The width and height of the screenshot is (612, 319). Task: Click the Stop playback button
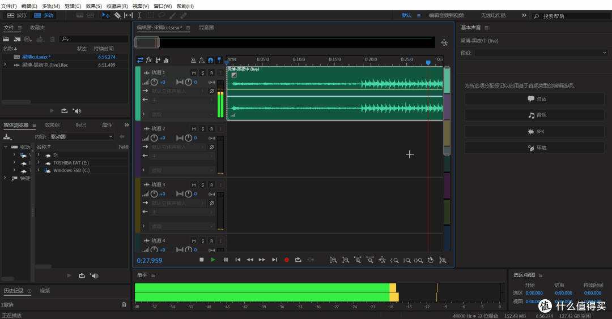(201, 260)
